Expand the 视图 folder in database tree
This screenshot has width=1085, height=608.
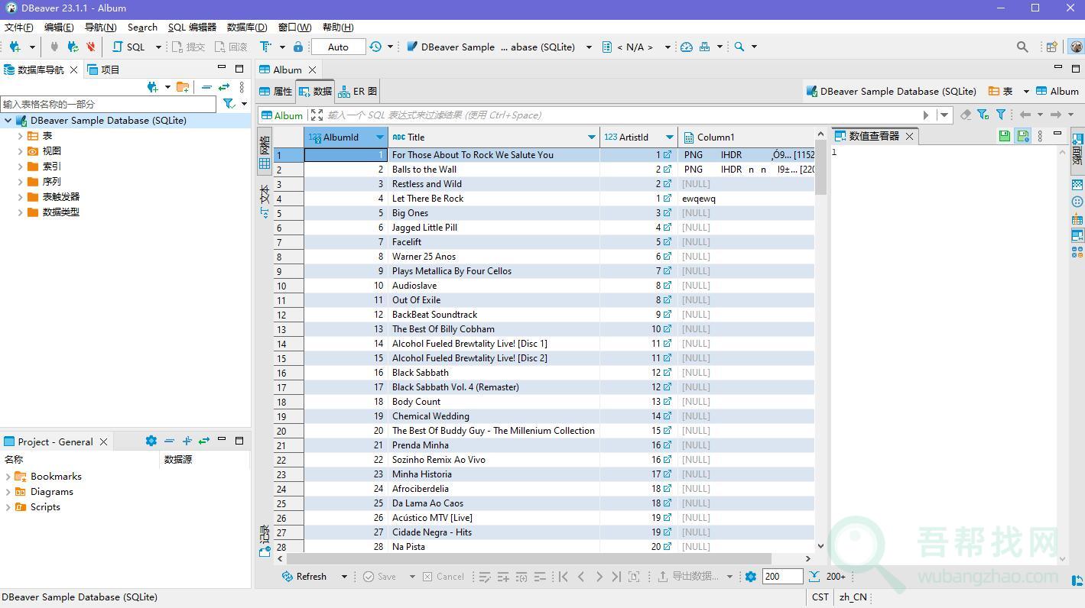point(20,151)
